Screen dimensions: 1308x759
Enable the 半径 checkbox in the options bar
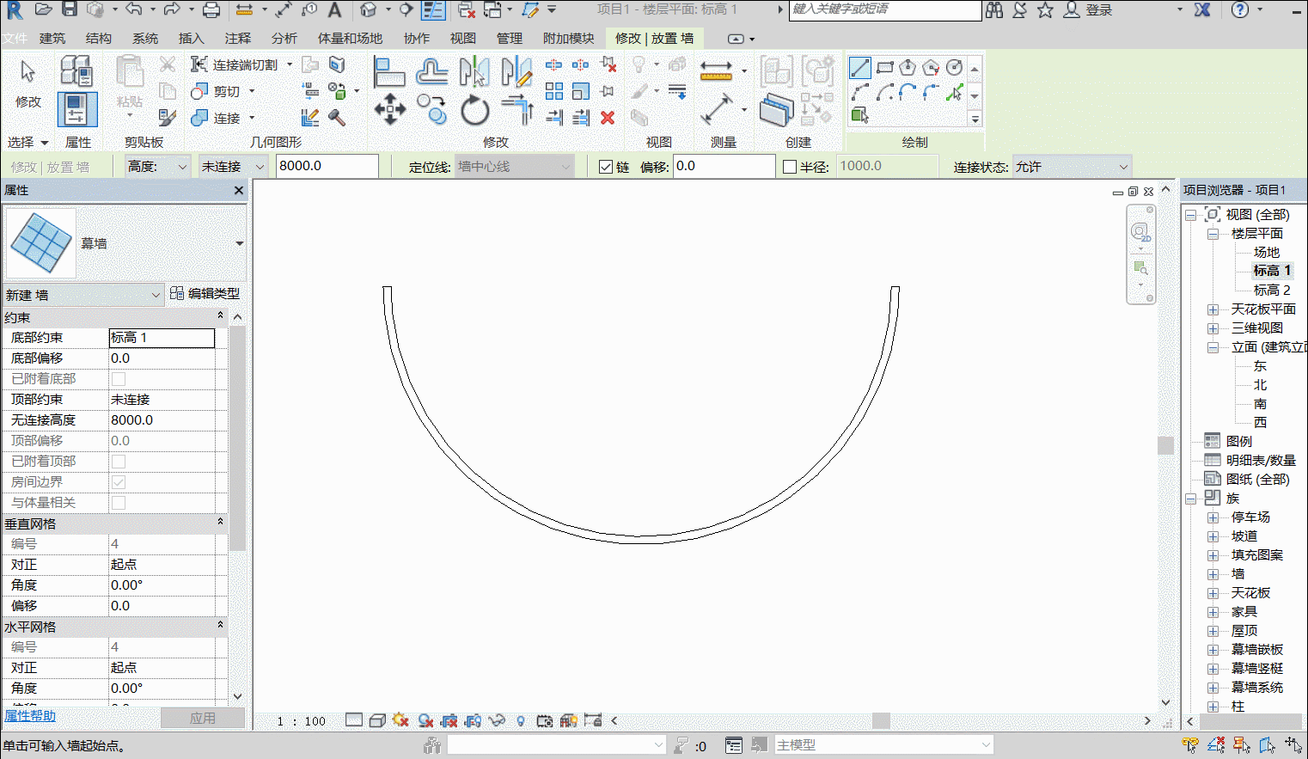click(788, 166)
